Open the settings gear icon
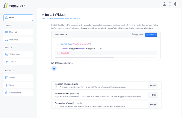The width and height of the screenshot is (182, 118). (176, 4)
